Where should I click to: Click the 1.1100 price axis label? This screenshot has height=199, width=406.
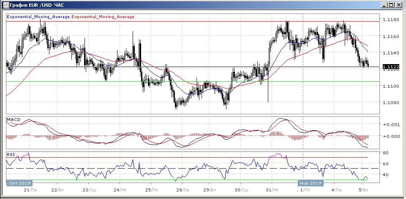pos(390,86)
